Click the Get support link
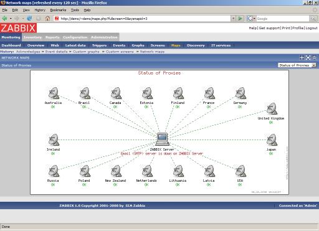The image size is (319, 231). [x=269, y=28]
